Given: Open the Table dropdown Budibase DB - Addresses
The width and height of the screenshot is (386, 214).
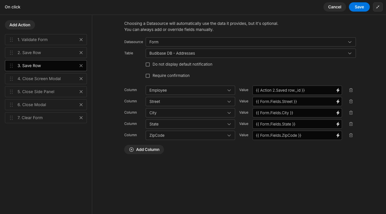Looking at the screenshot, I should [250, 53].
